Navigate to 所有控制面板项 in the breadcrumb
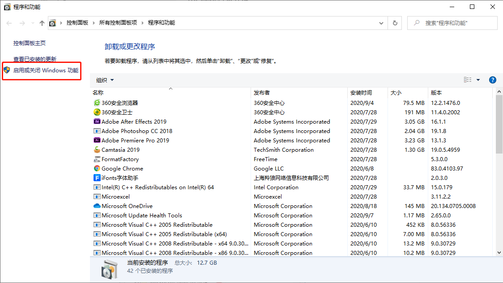This screenshot has width=503, height=283. [x=118, y=23]
